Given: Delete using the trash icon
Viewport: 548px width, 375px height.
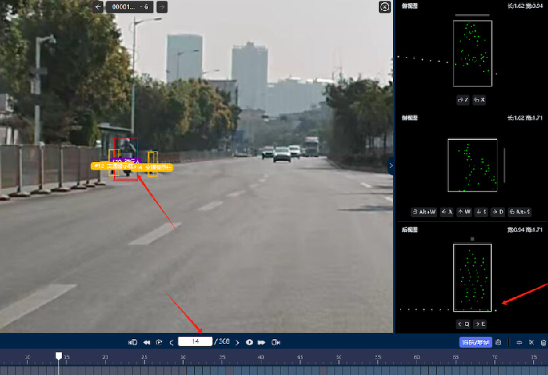Looking at the screenshot, I should (543, 342).
